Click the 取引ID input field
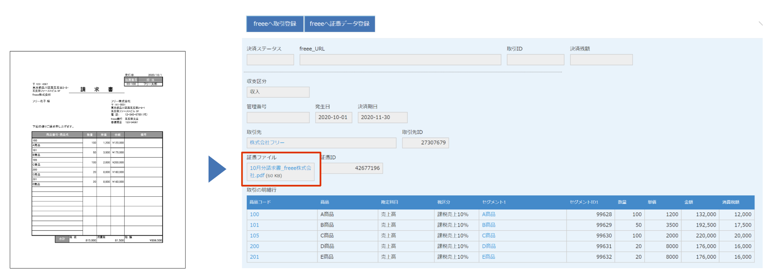The height and width of the screenshot is (280, 775). (535, 60)
